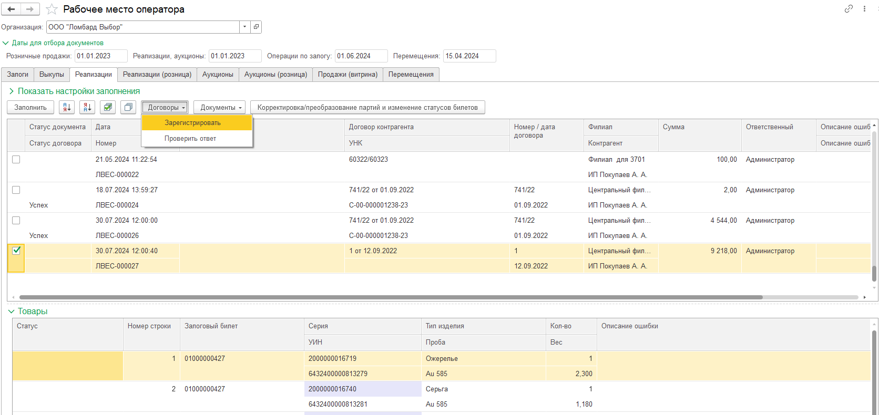Select sum cell 4 544,00
This screenshot has height=415, width=879.
(x=700, y=220)
